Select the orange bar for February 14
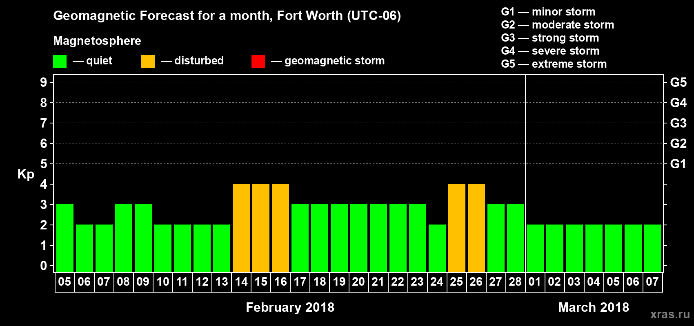The height and width of the screenshot is (326, 694). coord(241,228)
